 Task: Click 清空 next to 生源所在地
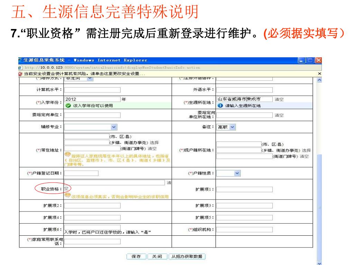click(x=279, y=99)
